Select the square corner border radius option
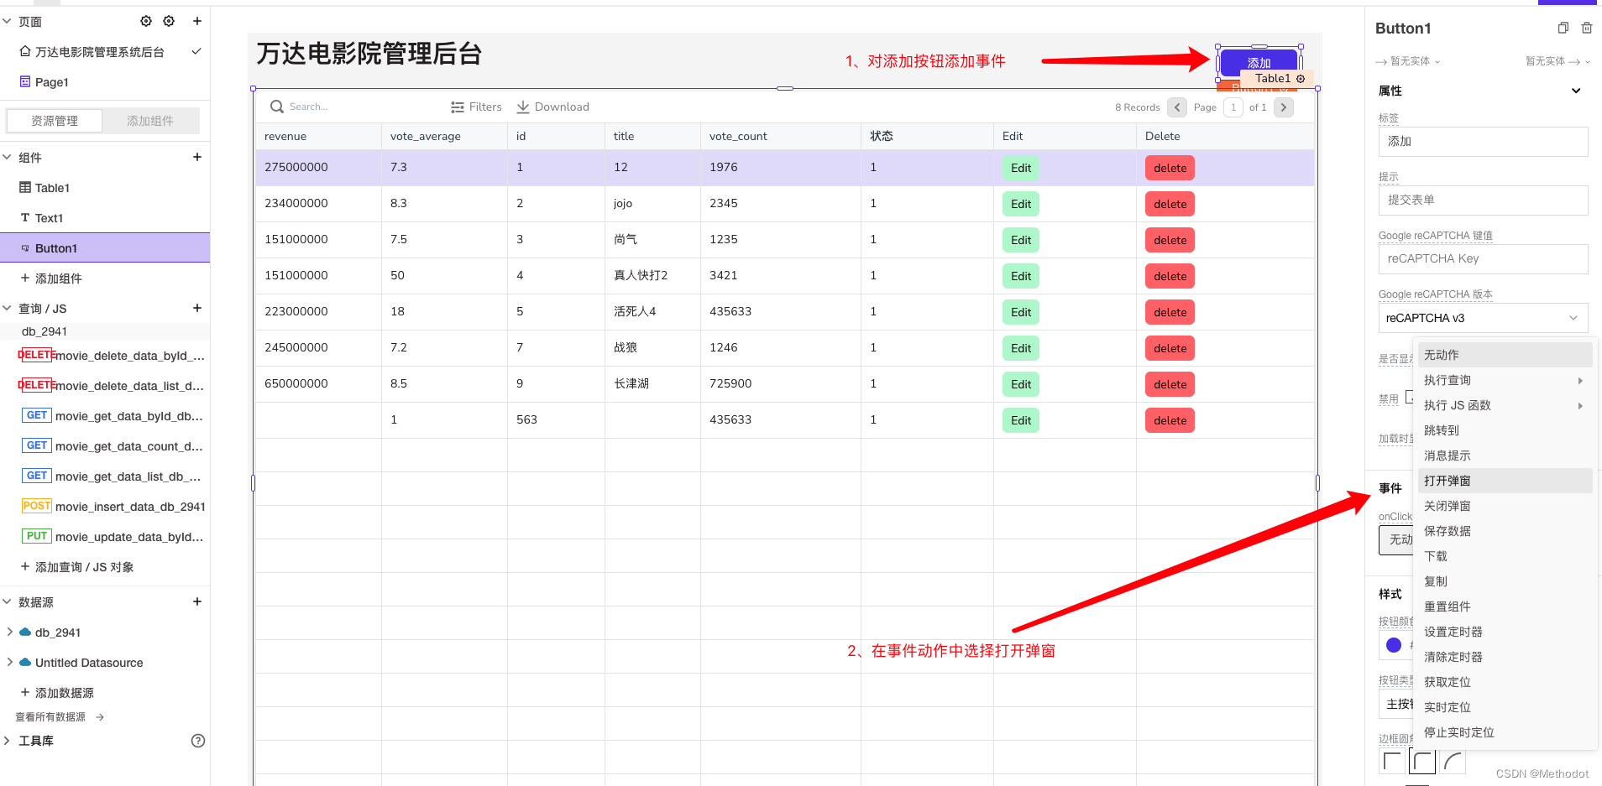The height and width of the screenshot is (786, 1602). pos(1392,762)
